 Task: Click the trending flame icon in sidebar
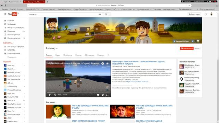click(x=5, y=28)
